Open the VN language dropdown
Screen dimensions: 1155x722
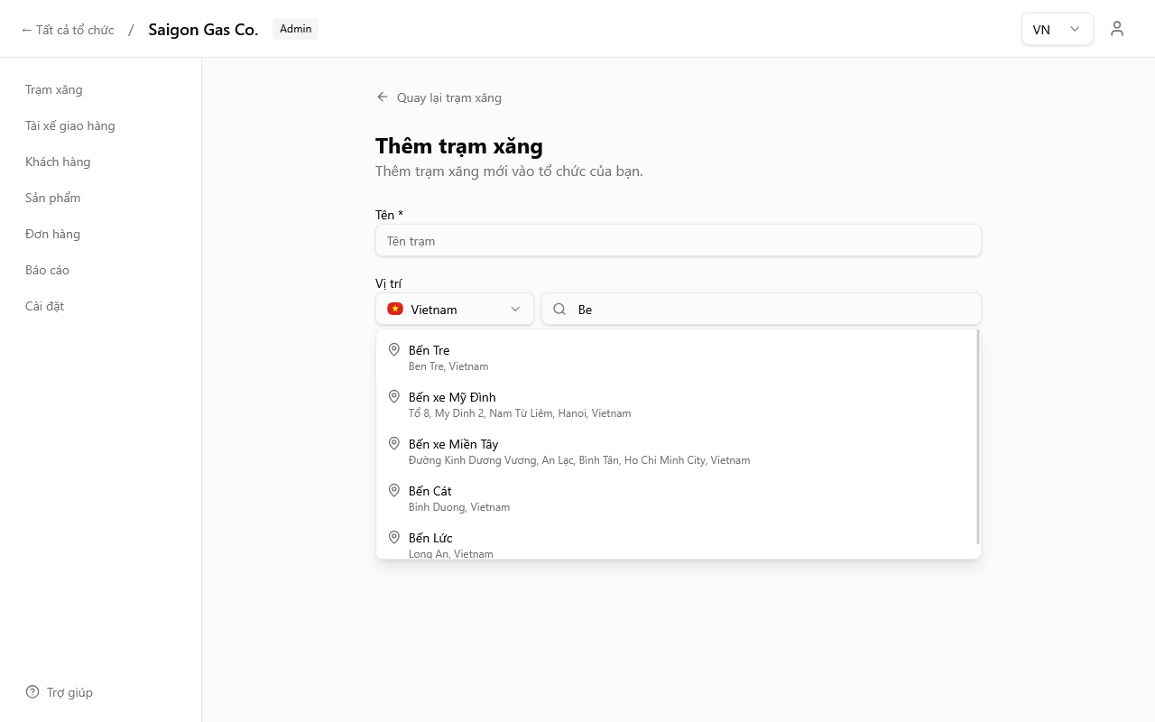1057,29
